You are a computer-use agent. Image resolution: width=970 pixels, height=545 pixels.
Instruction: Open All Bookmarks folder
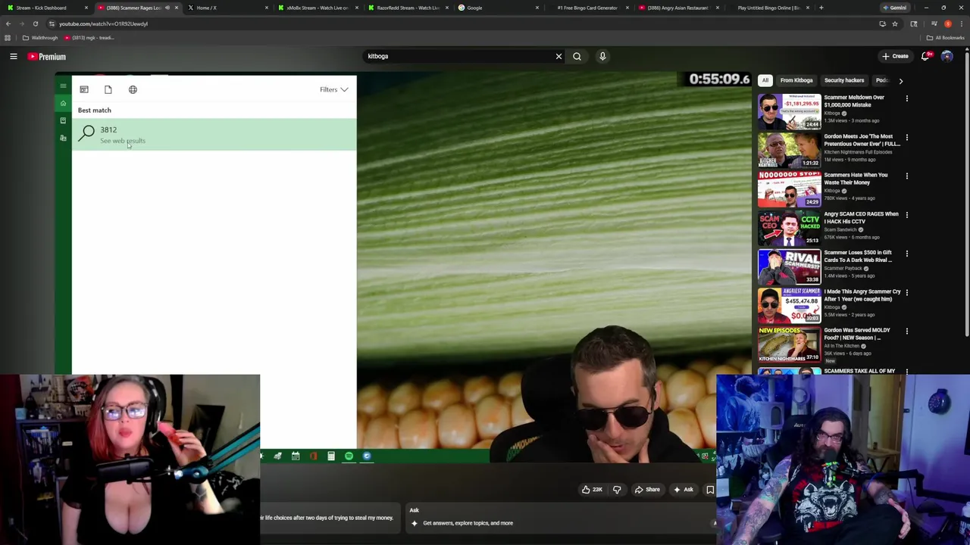[945, 38]
